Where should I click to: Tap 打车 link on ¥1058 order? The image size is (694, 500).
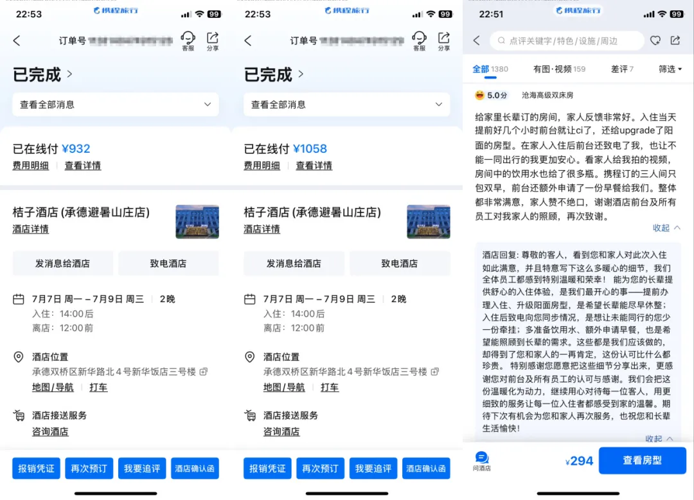tap(330, 387)
